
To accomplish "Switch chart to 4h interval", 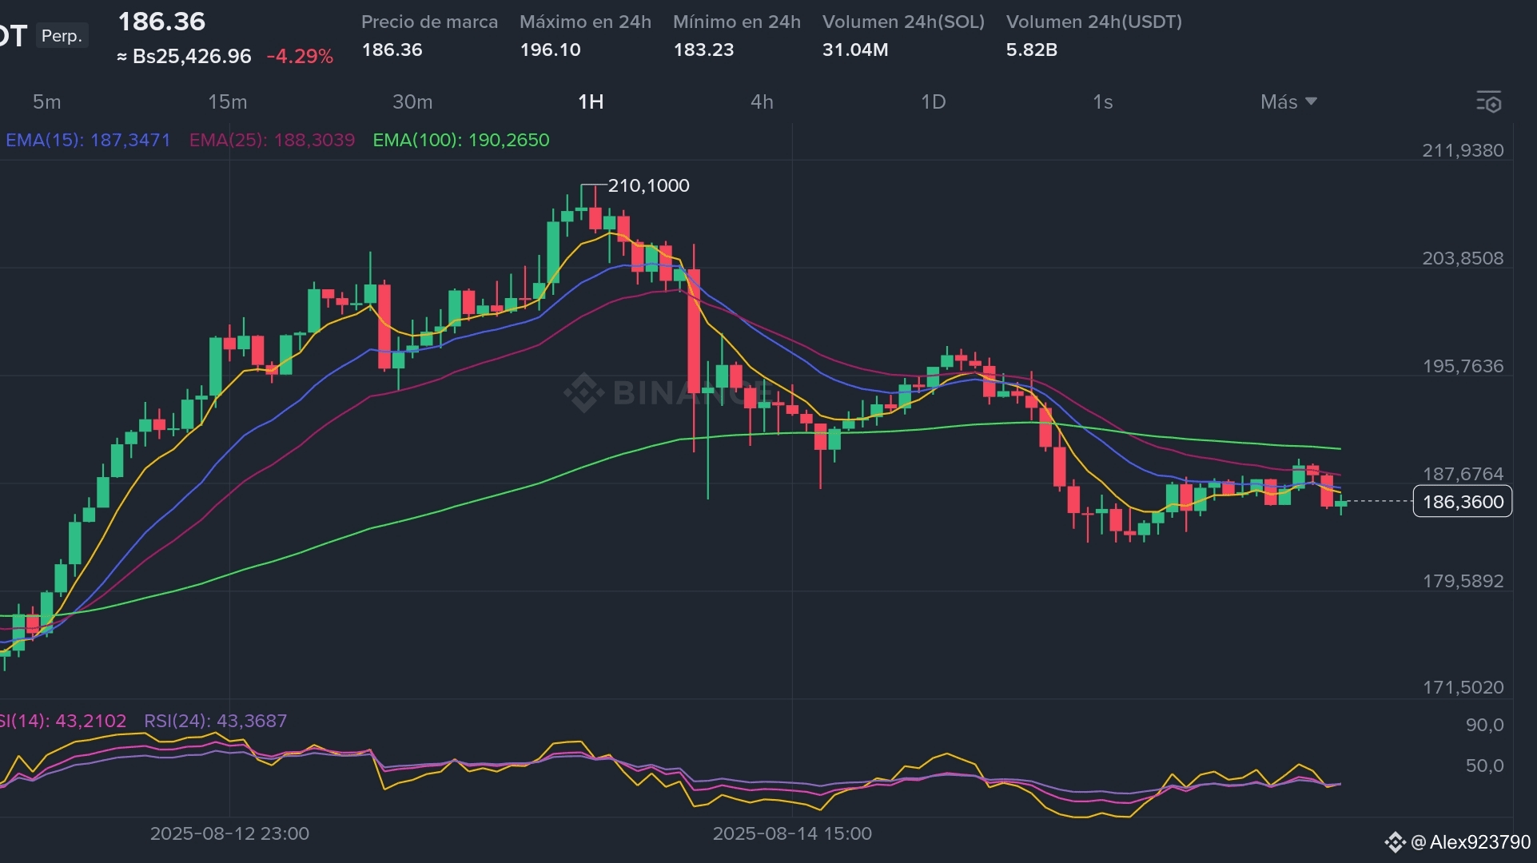I will click(x=761, y=102).
